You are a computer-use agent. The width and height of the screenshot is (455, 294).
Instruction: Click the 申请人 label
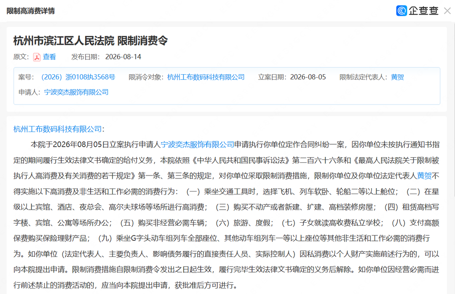point(29,92)
